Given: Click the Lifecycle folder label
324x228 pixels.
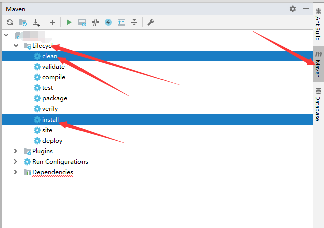Looking at the screenshot, I should 43,46.
